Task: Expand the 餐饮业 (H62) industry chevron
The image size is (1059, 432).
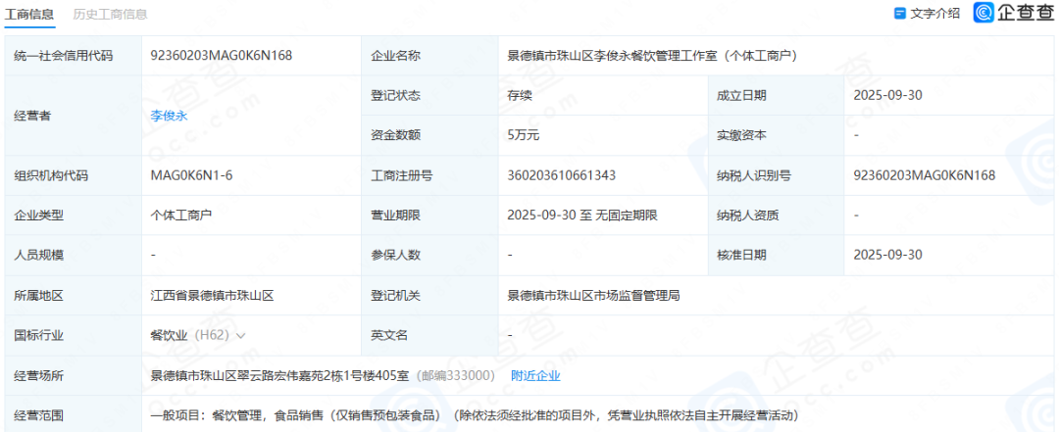Action: pyautogui.click(x=241, y=336)
